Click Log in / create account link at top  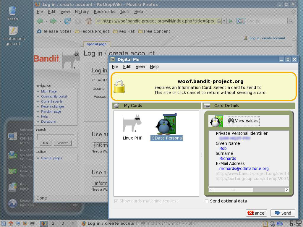click(267, 38)
